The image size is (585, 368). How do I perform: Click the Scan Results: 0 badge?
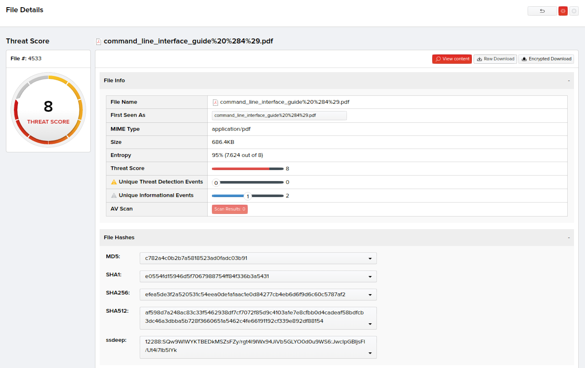tap(230, 209)
